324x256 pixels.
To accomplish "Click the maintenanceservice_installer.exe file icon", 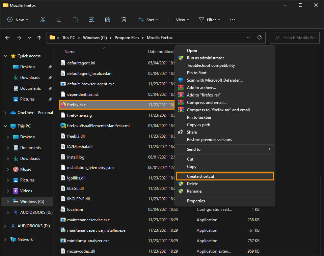I will pyautogui.click(x=63, y=230).
